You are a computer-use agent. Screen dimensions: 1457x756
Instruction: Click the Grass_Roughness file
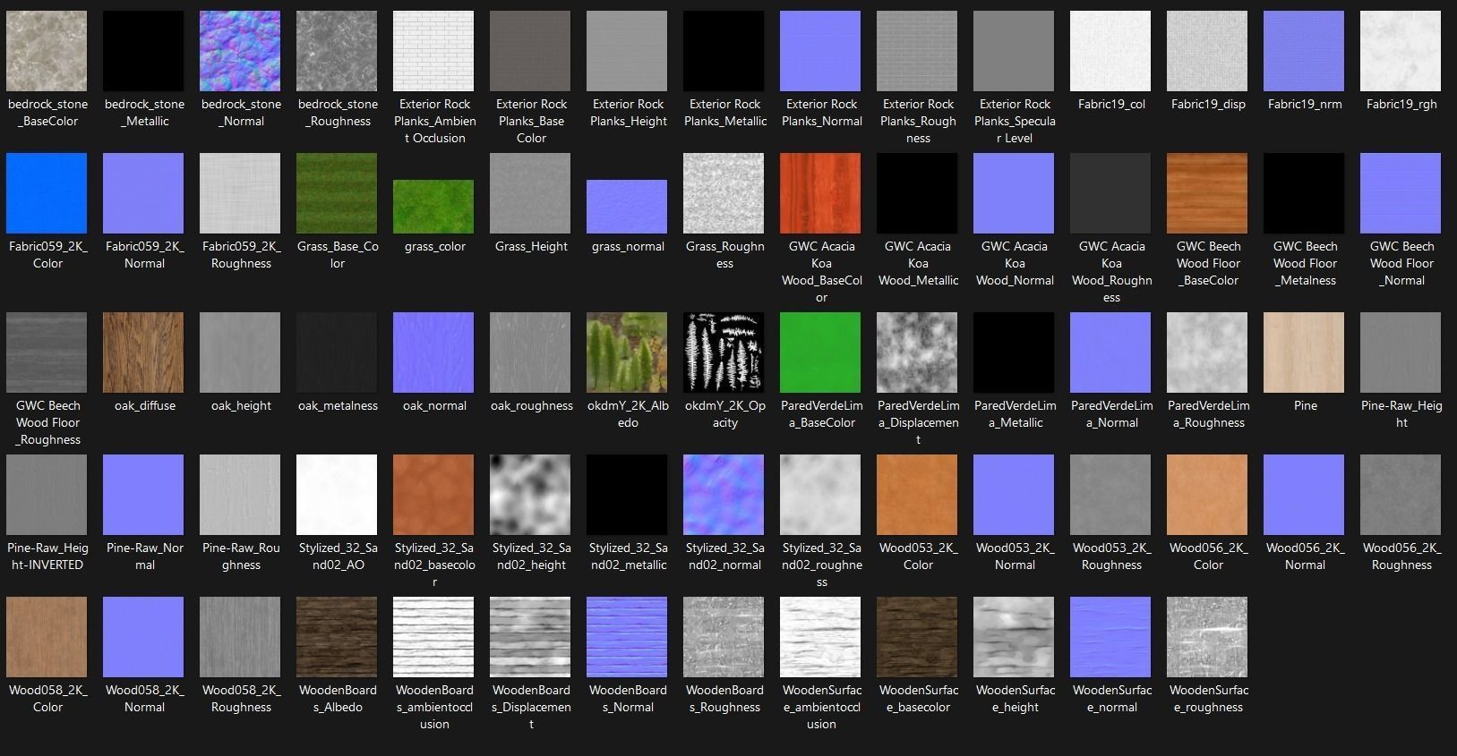[x=724, y=193]
